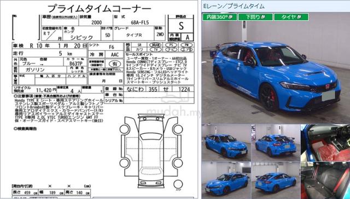350x199 pixels.
Task: Click the circled 有 manual mark
Action: 115,64
